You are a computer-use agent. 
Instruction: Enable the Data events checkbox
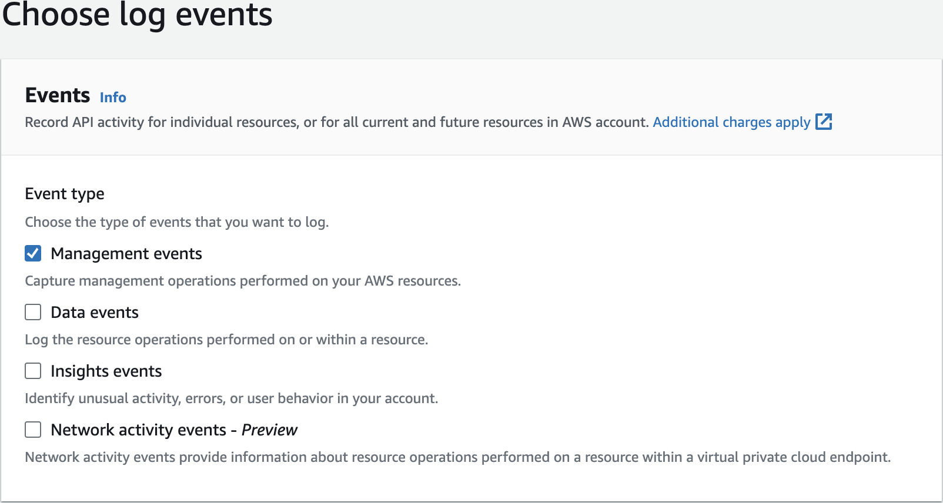point(33,312)
